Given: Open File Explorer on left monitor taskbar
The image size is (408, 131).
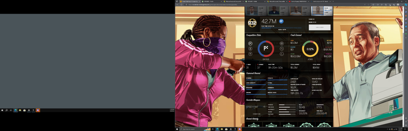Looking at the screenshot, I should (x=20, y=110).
